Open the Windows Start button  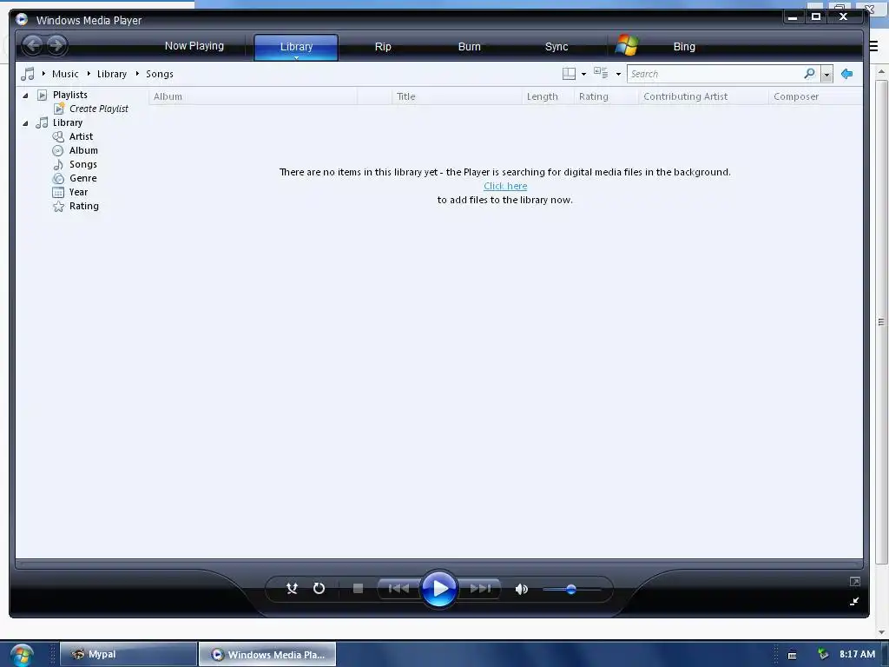22,655
